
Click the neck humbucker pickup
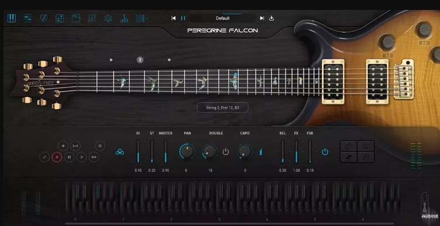pyautogui.click(x=334, y=82)
